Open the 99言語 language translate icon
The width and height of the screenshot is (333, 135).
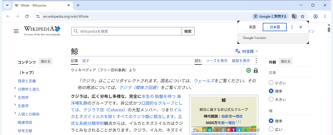coord(238,51)
